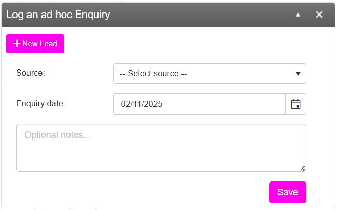The height and width of the screenshot is (210, 337).
Task: Save the enquiry
Action: 287,192
